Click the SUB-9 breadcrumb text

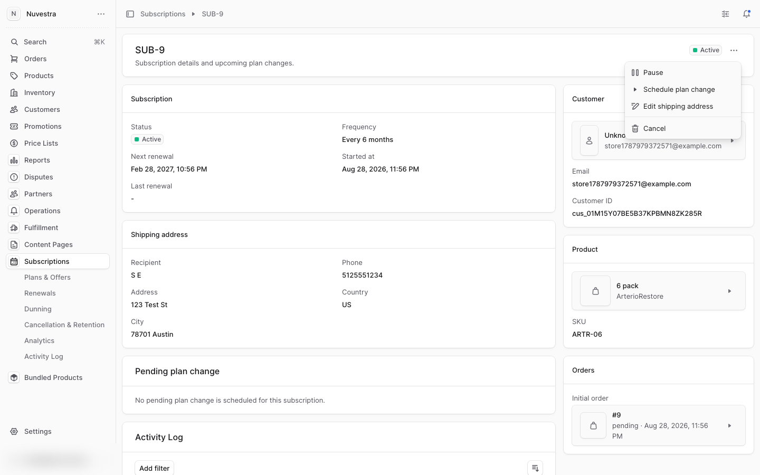[x=213, y=14]
